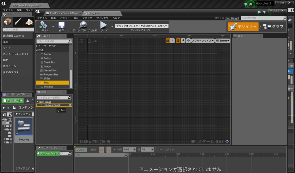Click the timeline playhead at 0.00
This screenshot has width=295, height=173.
click(x=128, y=155)
